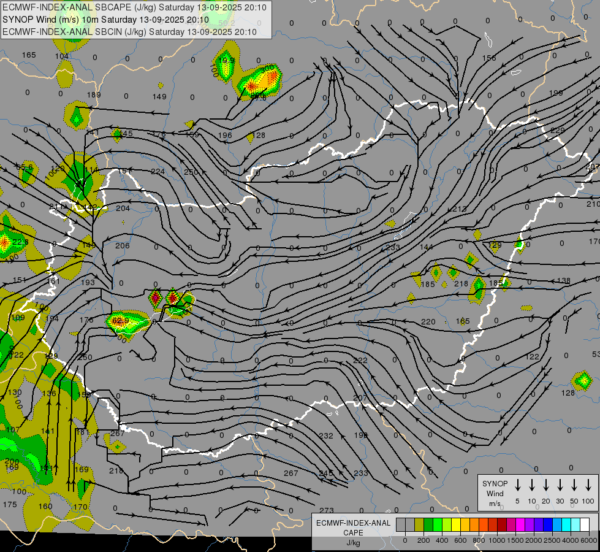
Task: Click the map value 156
Action: (489, 58)
